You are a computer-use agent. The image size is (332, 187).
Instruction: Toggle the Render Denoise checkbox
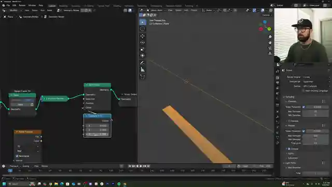point(289,149)
